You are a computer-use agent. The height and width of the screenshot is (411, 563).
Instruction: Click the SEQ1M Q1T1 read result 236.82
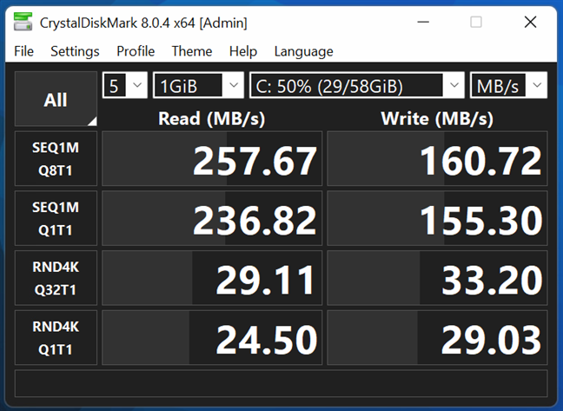pos(212,218)
